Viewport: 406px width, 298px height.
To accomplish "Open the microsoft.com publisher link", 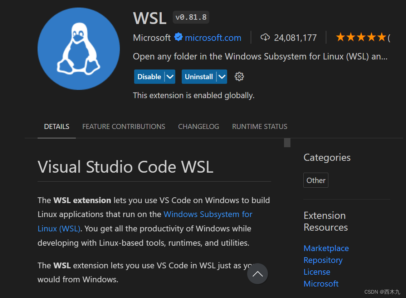I will [213, 37].
